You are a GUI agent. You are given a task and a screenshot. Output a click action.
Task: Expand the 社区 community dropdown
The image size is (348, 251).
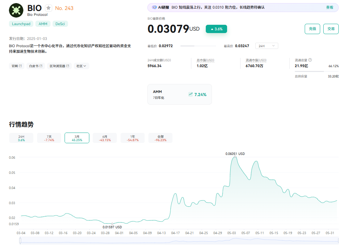pyautogui.click(x=81, y=66)
